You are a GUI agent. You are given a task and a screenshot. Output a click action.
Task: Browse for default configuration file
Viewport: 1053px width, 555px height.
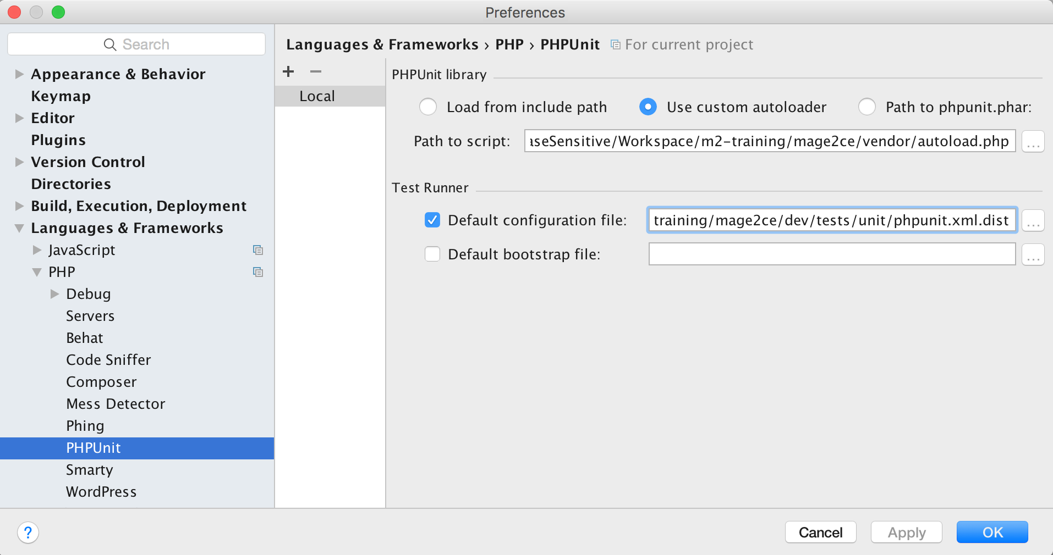(x=1033, y=220)
